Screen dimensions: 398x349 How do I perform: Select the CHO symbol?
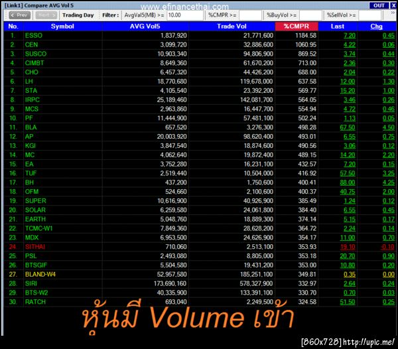[31, 72]
